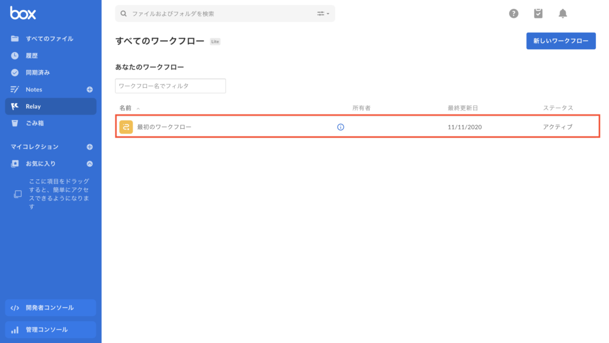Add a collection with マイコレクション plus icon
This screenshot has height=343, width=609.
(90, 147)
